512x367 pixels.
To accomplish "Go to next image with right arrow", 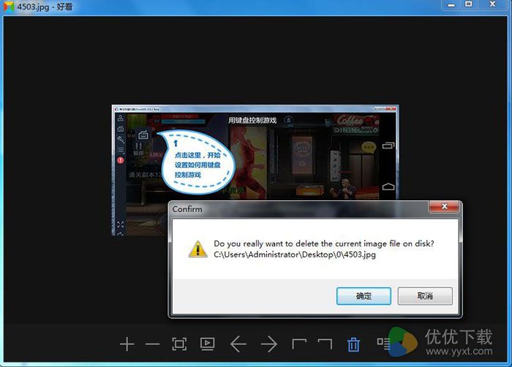I will (x=268, y=344).
